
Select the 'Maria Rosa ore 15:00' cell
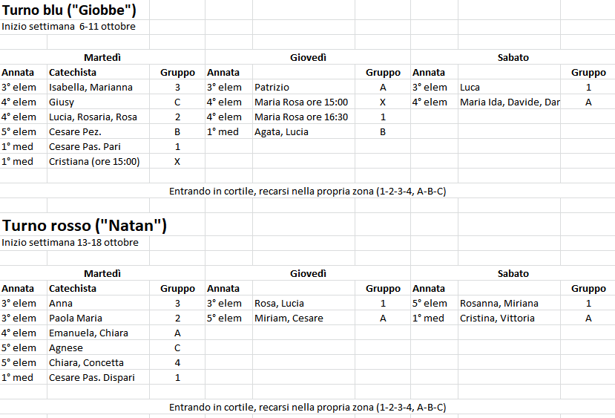[303, 102]
